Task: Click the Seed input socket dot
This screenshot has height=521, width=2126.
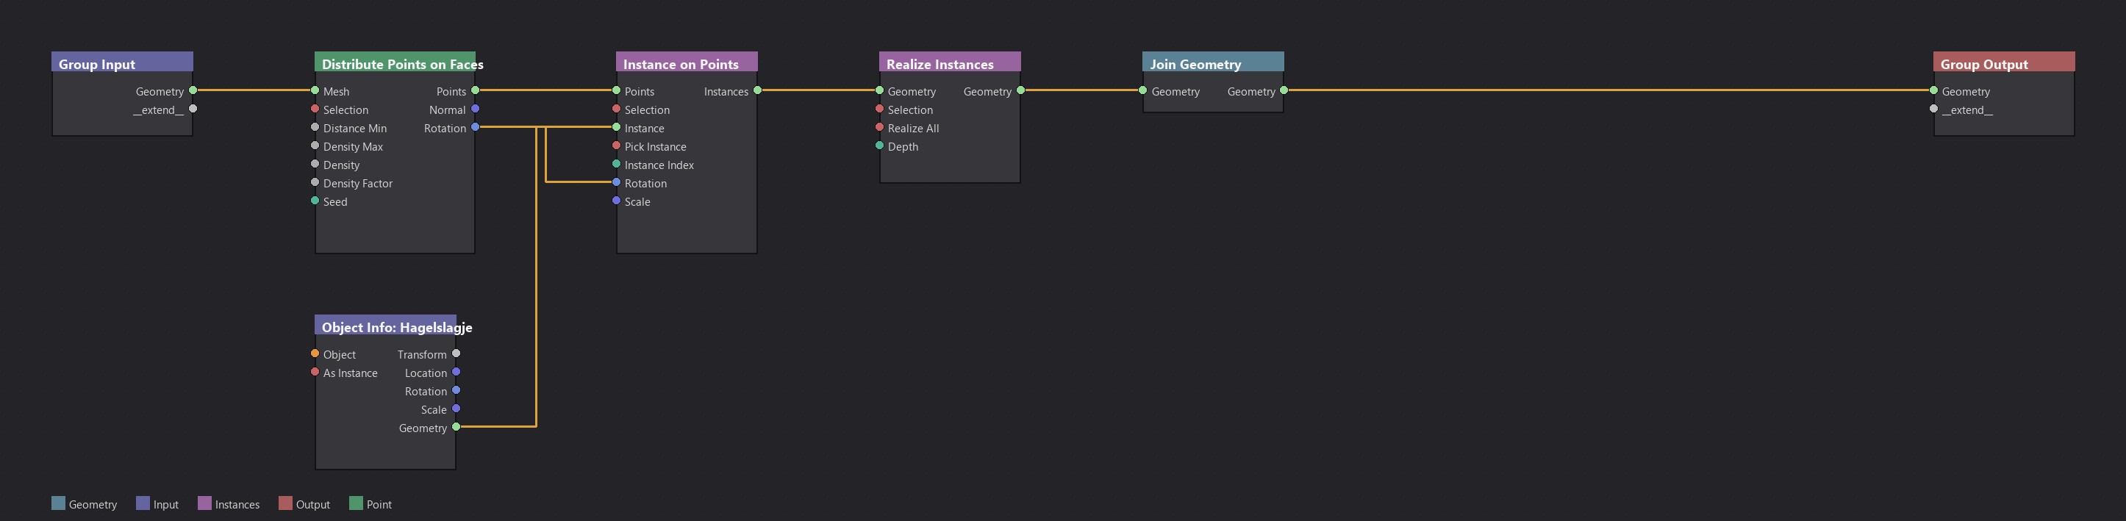Action: tap(315, 201)
